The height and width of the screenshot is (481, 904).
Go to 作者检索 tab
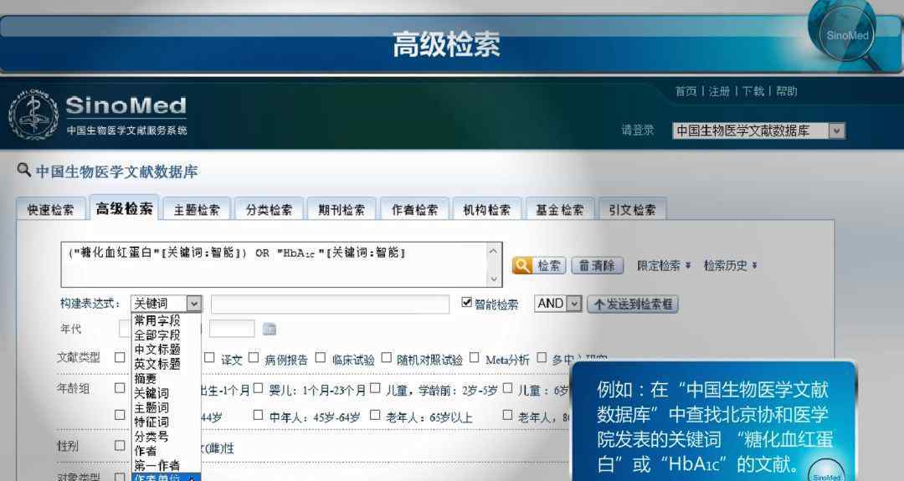click(414, 210)
